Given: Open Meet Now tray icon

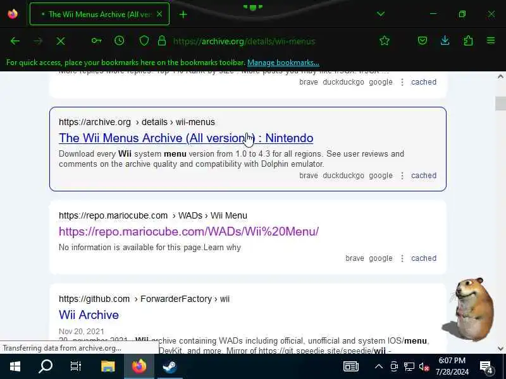Looking at the screenshot, I should pyautogui.click(x=394, y=366).
